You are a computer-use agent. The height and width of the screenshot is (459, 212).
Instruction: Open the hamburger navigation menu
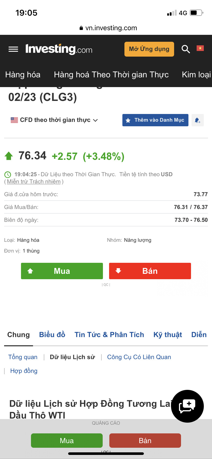coord(13,49)
